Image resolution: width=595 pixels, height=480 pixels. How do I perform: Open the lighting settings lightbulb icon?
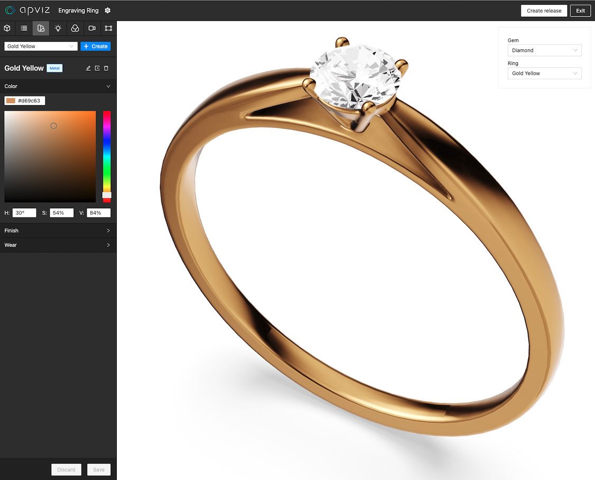pos(58,28)
